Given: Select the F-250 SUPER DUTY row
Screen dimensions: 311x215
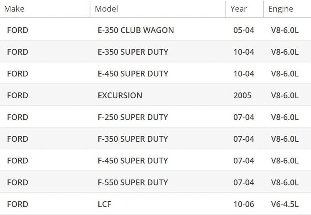Looking at the screenshot, I should point(155,117).
